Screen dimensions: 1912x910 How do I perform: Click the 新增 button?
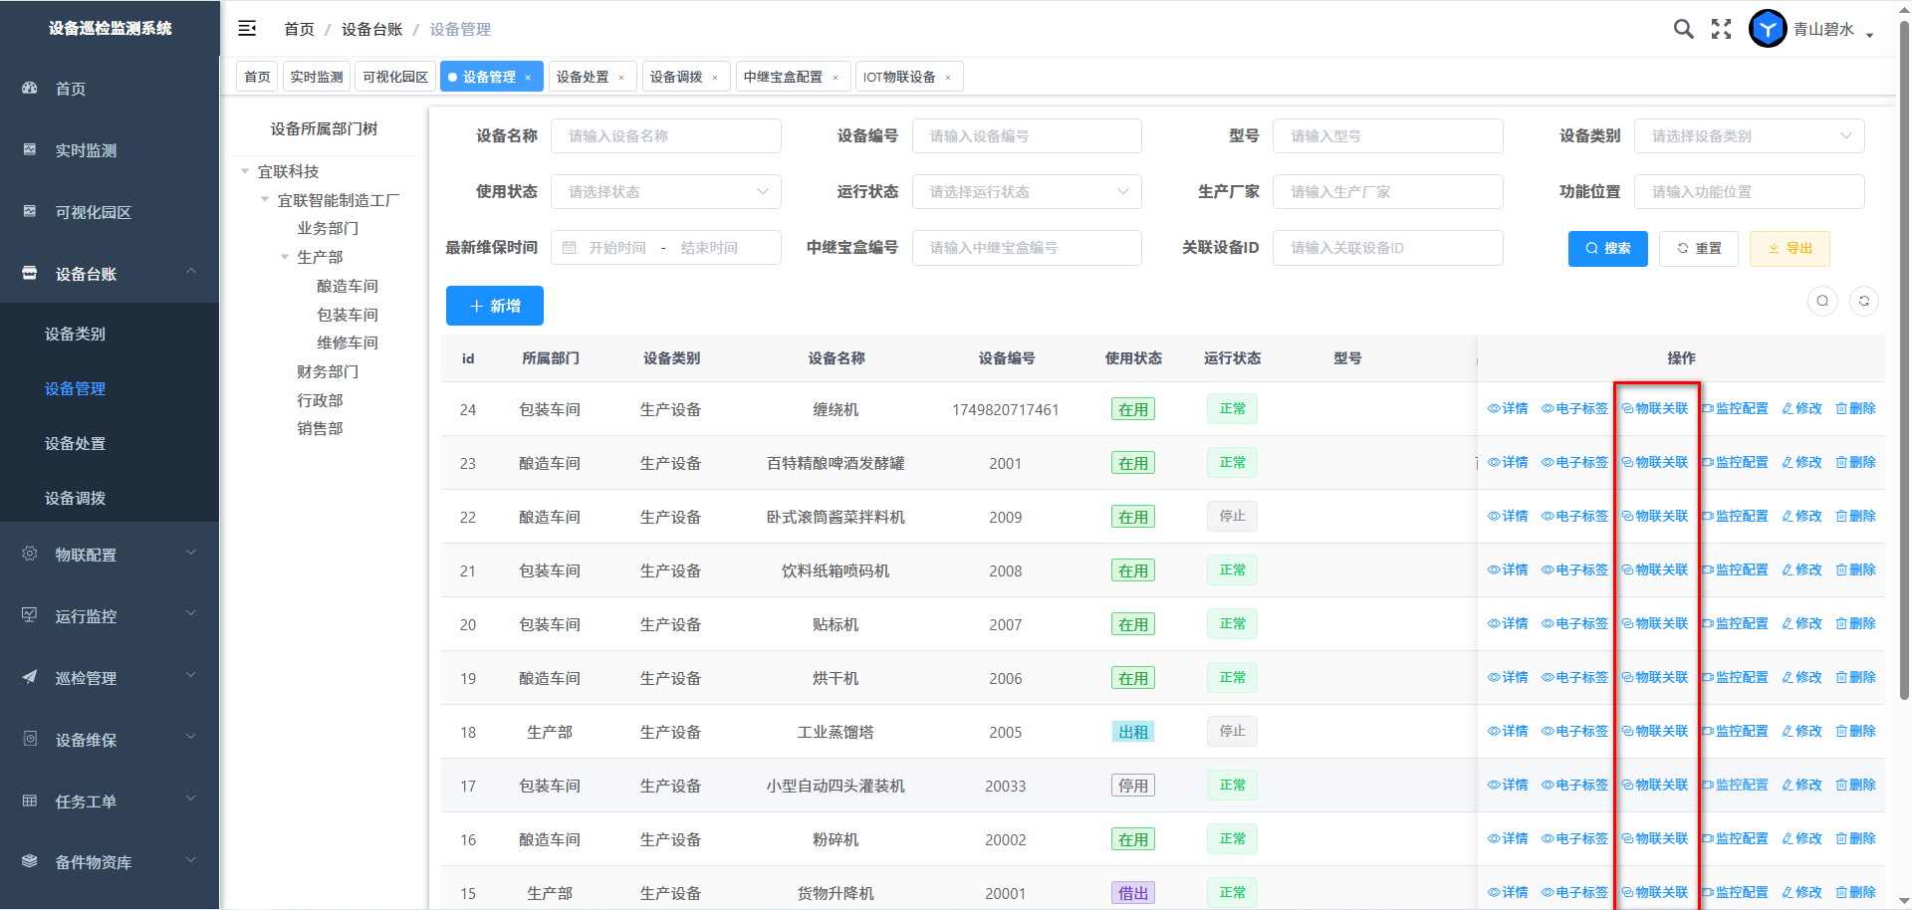click(x=494, y=306)
